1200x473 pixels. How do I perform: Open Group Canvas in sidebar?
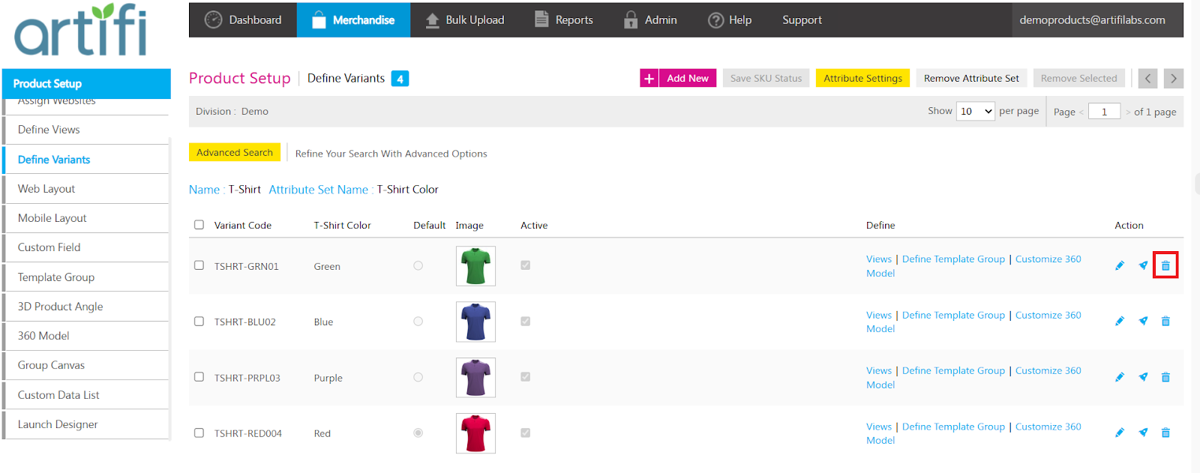click(86, 365)
